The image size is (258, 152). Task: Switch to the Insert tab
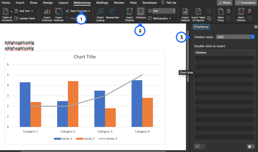(20, 3)
